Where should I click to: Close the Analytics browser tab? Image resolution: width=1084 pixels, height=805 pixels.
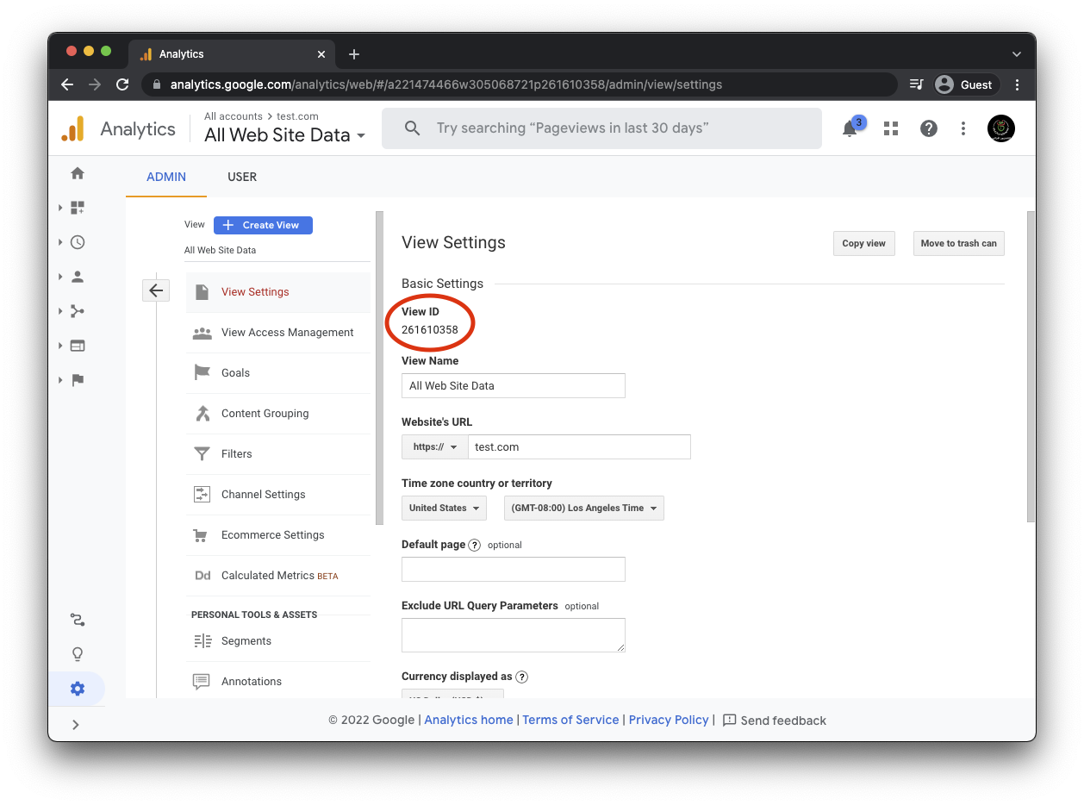[x=321, y=54]
